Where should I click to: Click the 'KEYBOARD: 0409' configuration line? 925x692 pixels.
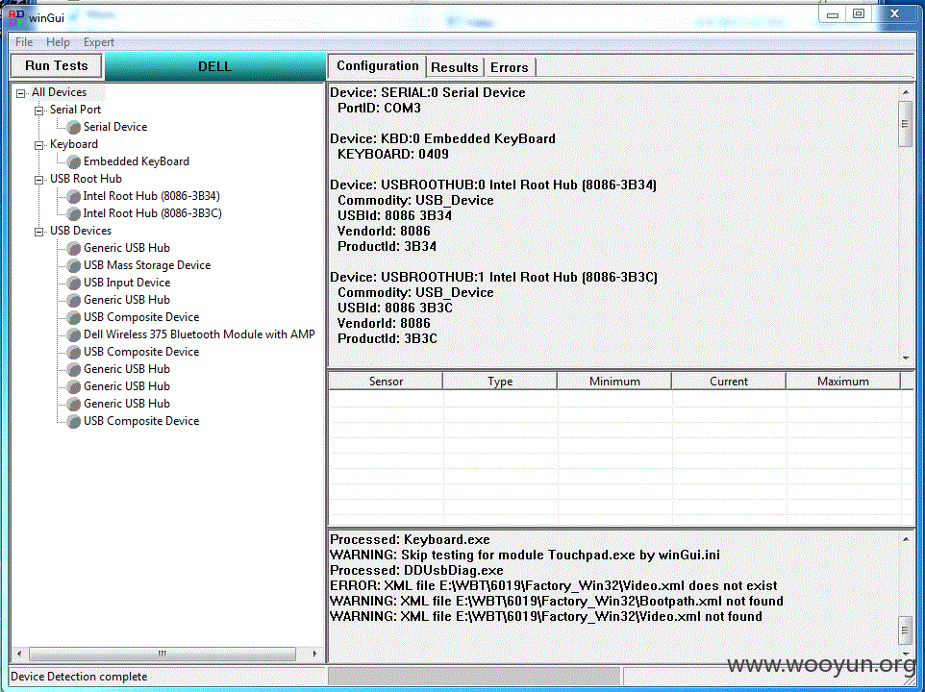tap(393, 154)
